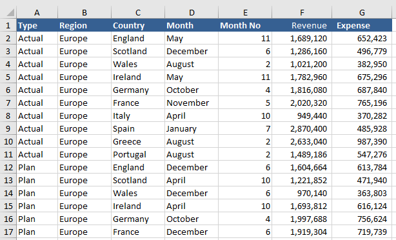Viewport: 396px width, 240px height.
Task: Select the November month cell
Action: pos(192,103)
